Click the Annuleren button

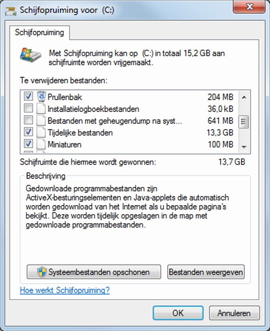pos(234,313)
